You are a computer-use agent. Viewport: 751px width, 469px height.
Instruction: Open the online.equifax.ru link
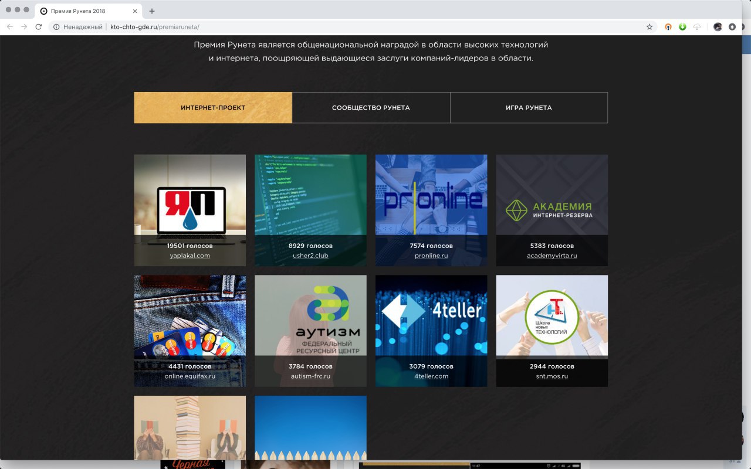click(x=190, y=376)
